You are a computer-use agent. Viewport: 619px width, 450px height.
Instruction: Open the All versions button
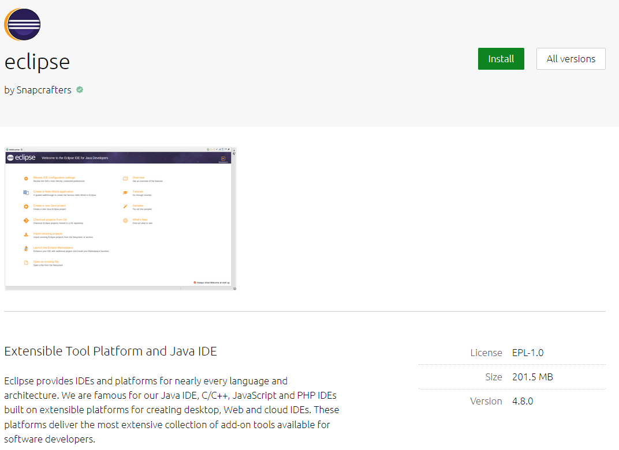click(570, 59)
